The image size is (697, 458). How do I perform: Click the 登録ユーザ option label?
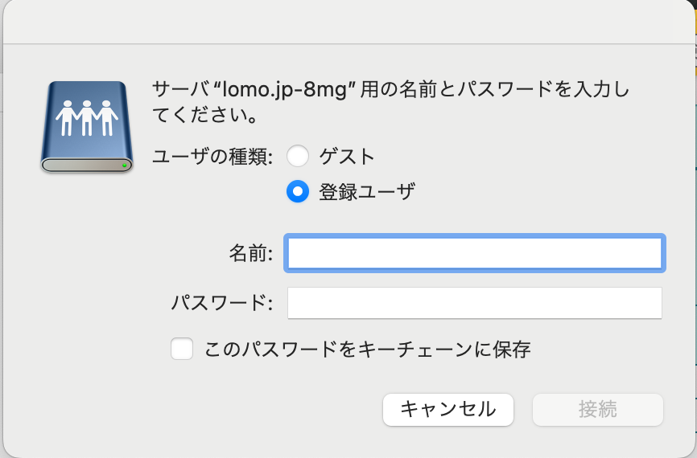[x=367, y=191]
